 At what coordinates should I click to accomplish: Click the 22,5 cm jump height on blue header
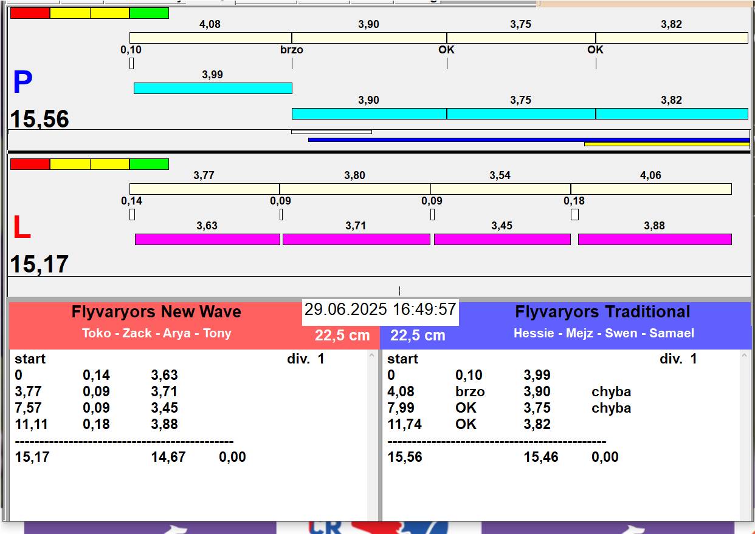(x=418, y=336)
